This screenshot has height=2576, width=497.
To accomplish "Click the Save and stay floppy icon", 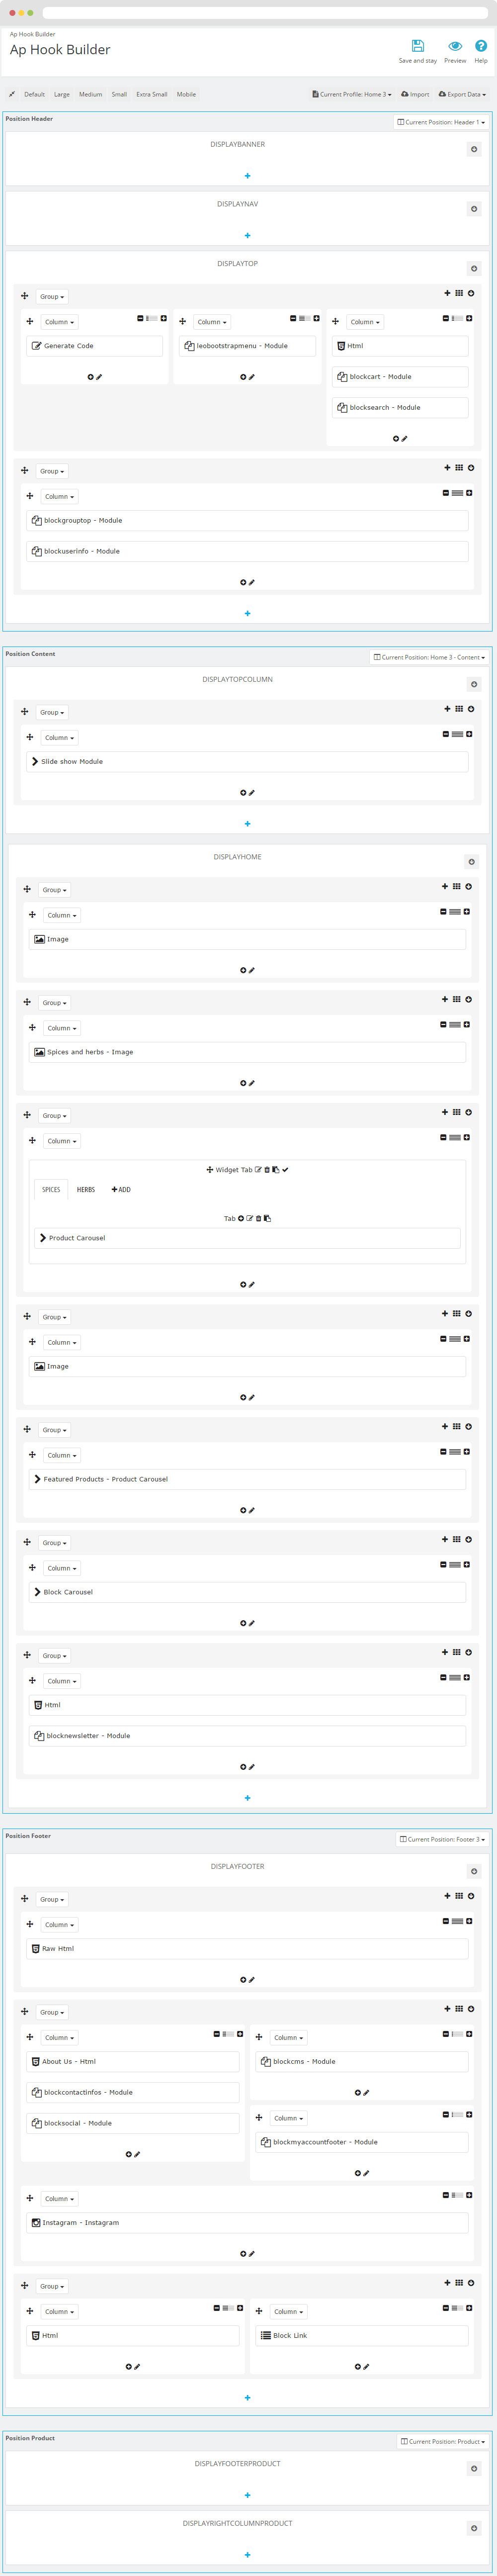I will click(417, 46).
